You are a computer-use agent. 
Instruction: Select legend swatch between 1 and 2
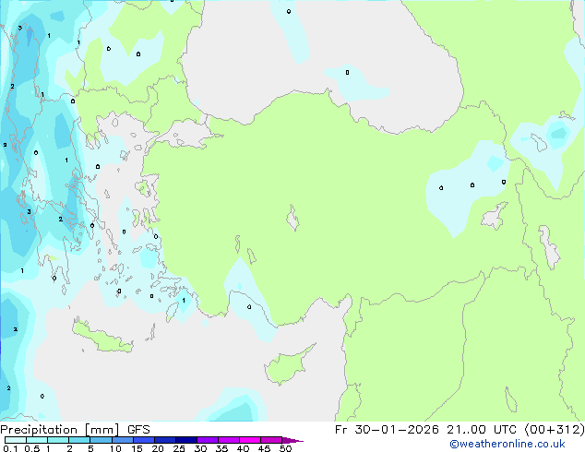pos(58,440)
